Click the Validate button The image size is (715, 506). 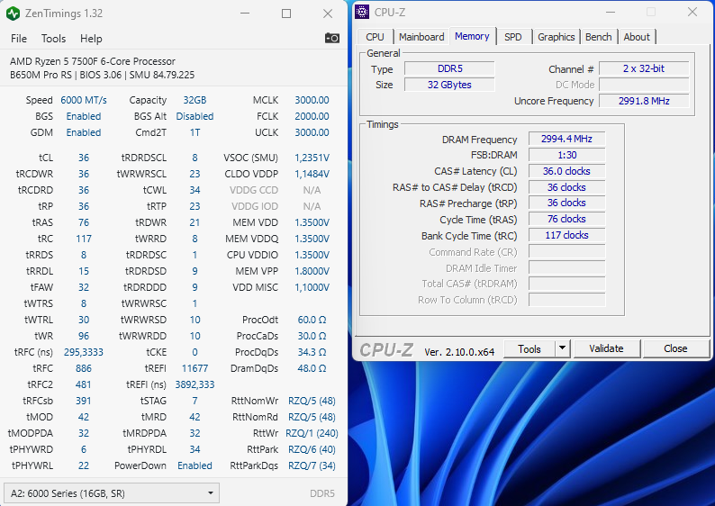(606, 348)
